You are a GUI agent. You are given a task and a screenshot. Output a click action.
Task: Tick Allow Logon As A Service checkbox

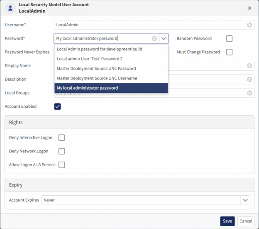tap(61, 165)
